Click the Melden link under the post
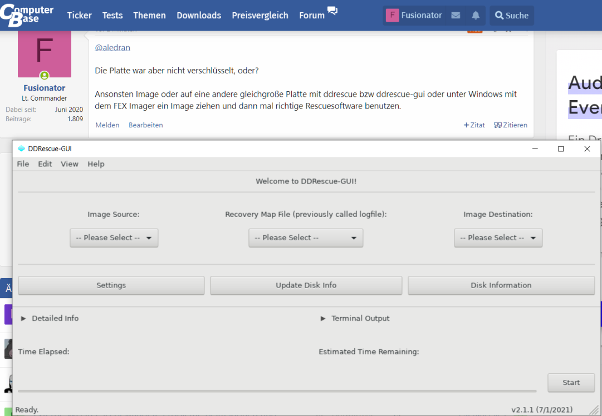Viewport: 602px width, 416px height. coord(107,125)
